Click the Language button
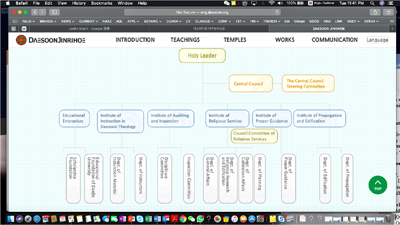400x225 pixels. (x=377, y=40)
